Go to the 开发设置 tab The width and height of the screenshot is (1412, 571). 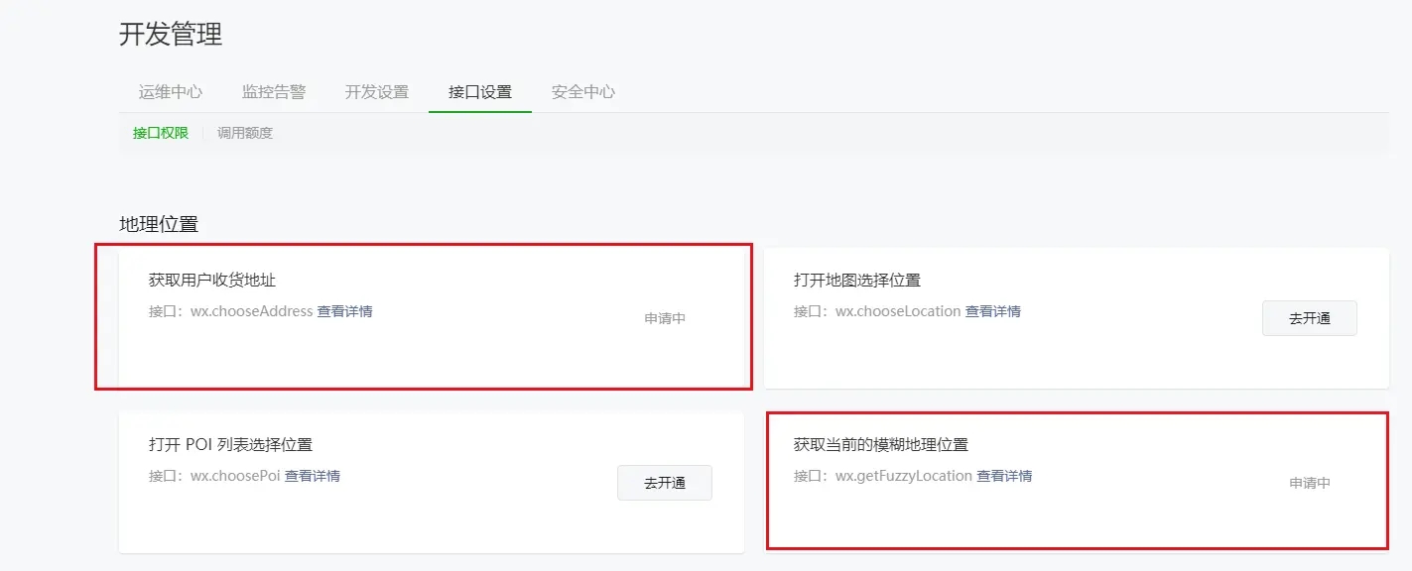click(377, 92)
